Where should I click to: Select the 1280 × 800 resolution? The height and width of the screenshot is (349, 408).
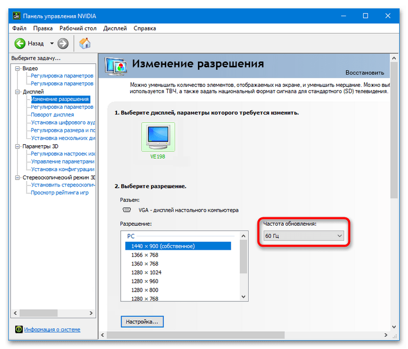click(x=145, y=290)
